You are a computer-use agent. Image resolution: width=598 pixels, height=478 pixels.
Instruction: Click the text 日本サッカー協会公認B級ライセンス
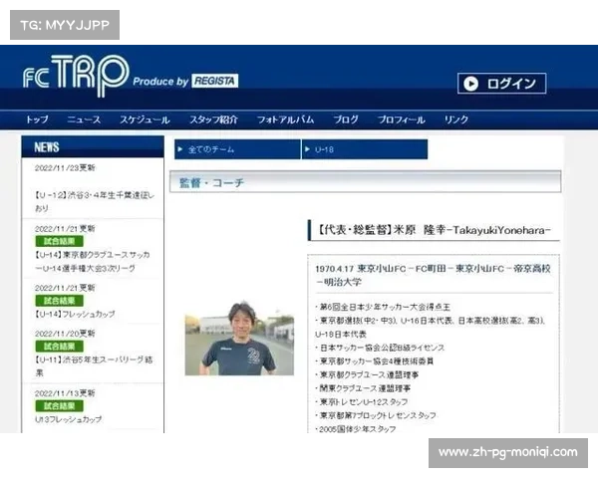tap(382, 348)
